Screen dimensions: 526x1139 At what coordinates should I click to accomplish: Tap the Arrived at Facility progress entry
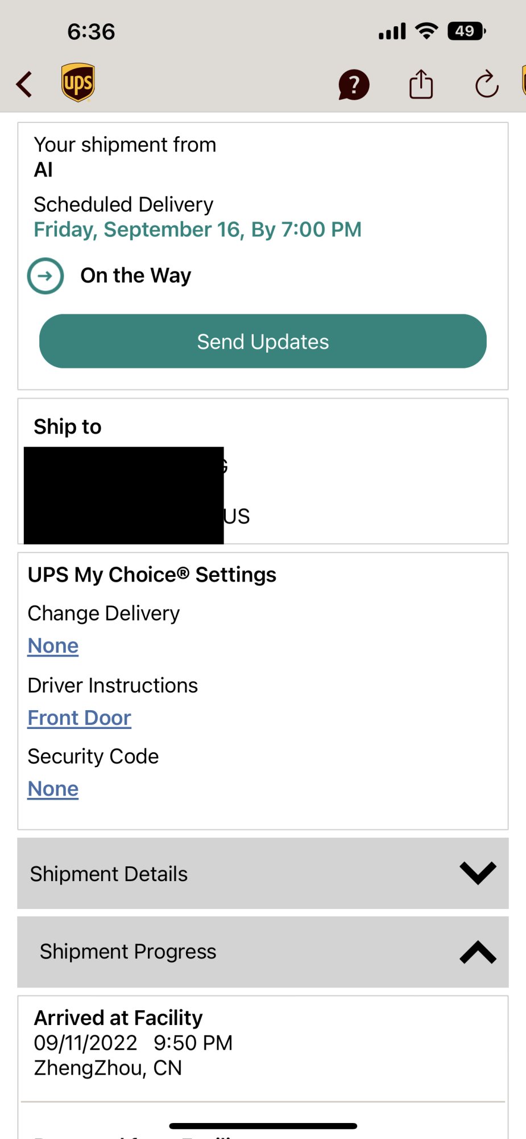point(133,1042)
